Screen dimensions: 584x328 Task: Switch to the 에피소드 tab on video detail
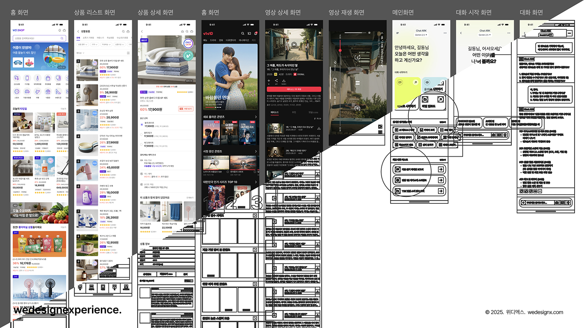[x=274, y=112]
